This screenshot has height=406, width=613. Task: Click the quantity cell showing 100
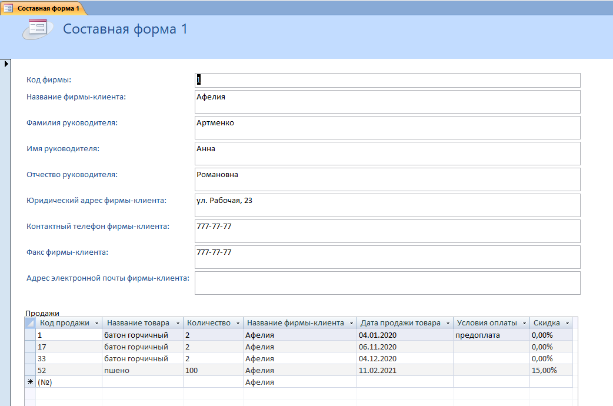click(x=213, y=370)
